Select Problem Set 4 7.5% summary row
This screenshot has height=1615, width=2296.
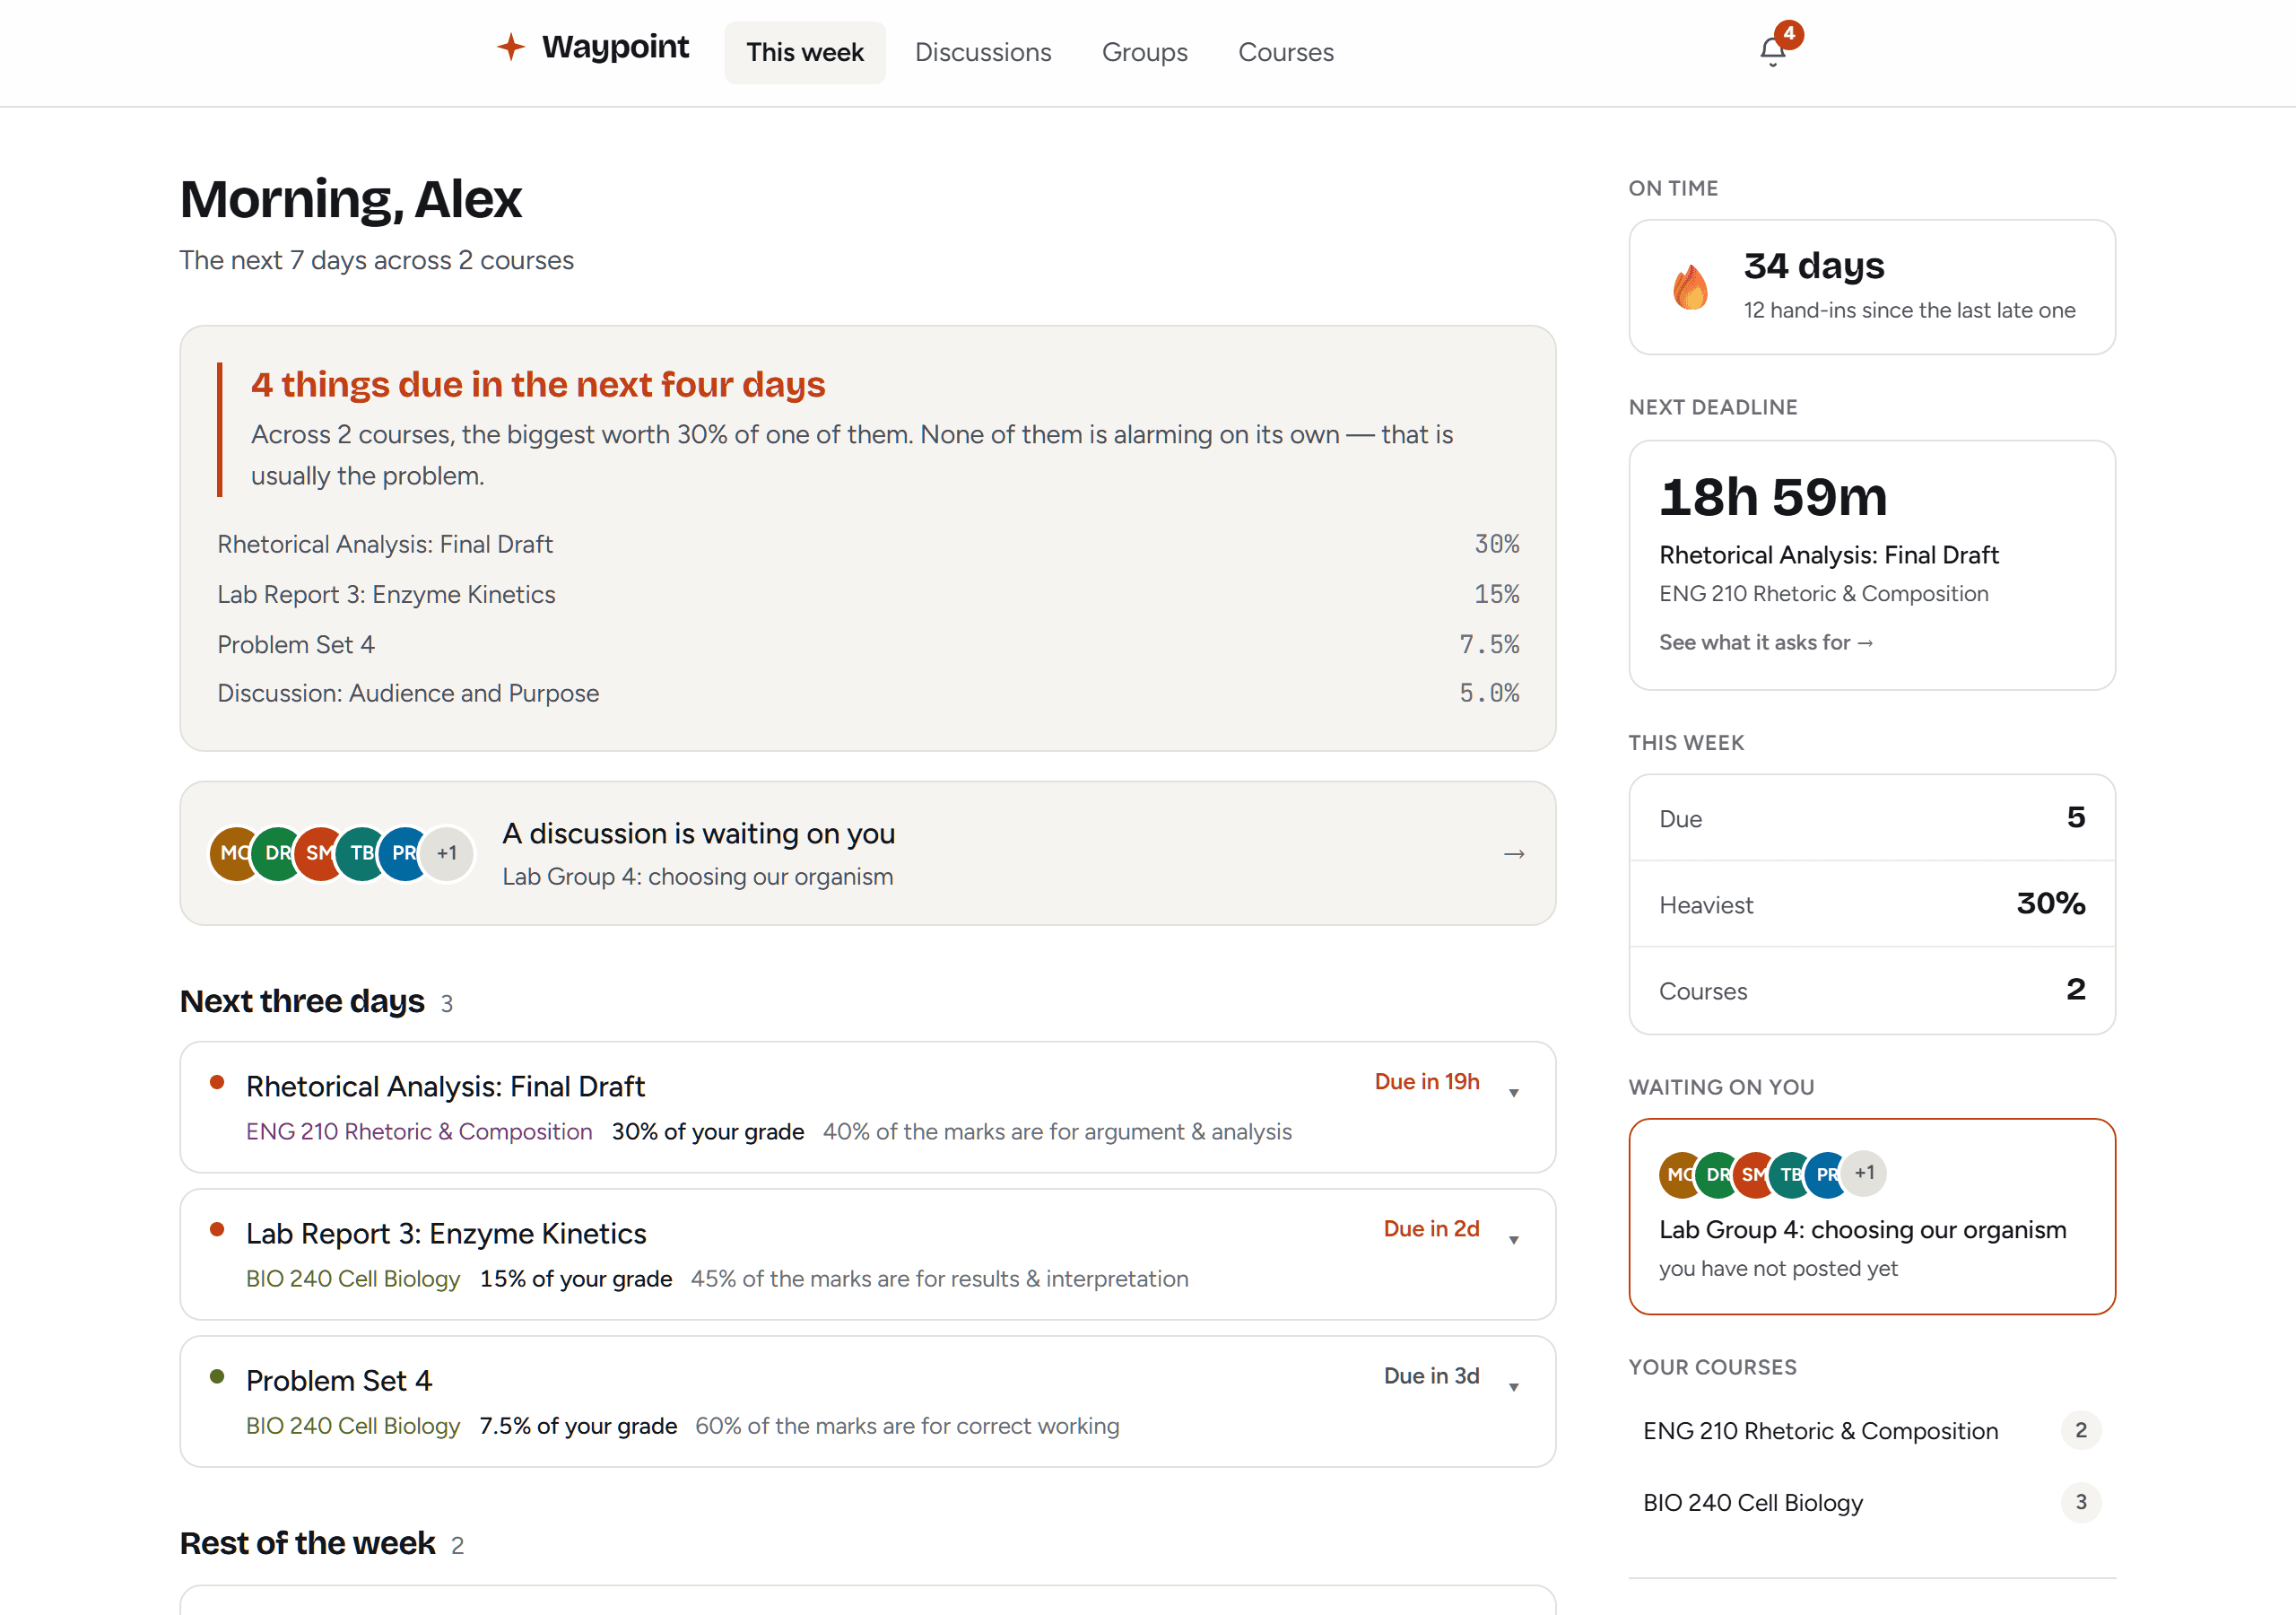tap(868, 644)
